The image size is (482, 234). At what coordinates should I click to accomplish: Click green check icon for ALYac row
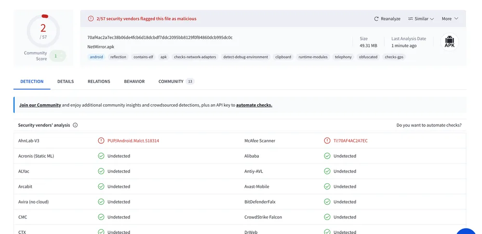pos(101,171)
